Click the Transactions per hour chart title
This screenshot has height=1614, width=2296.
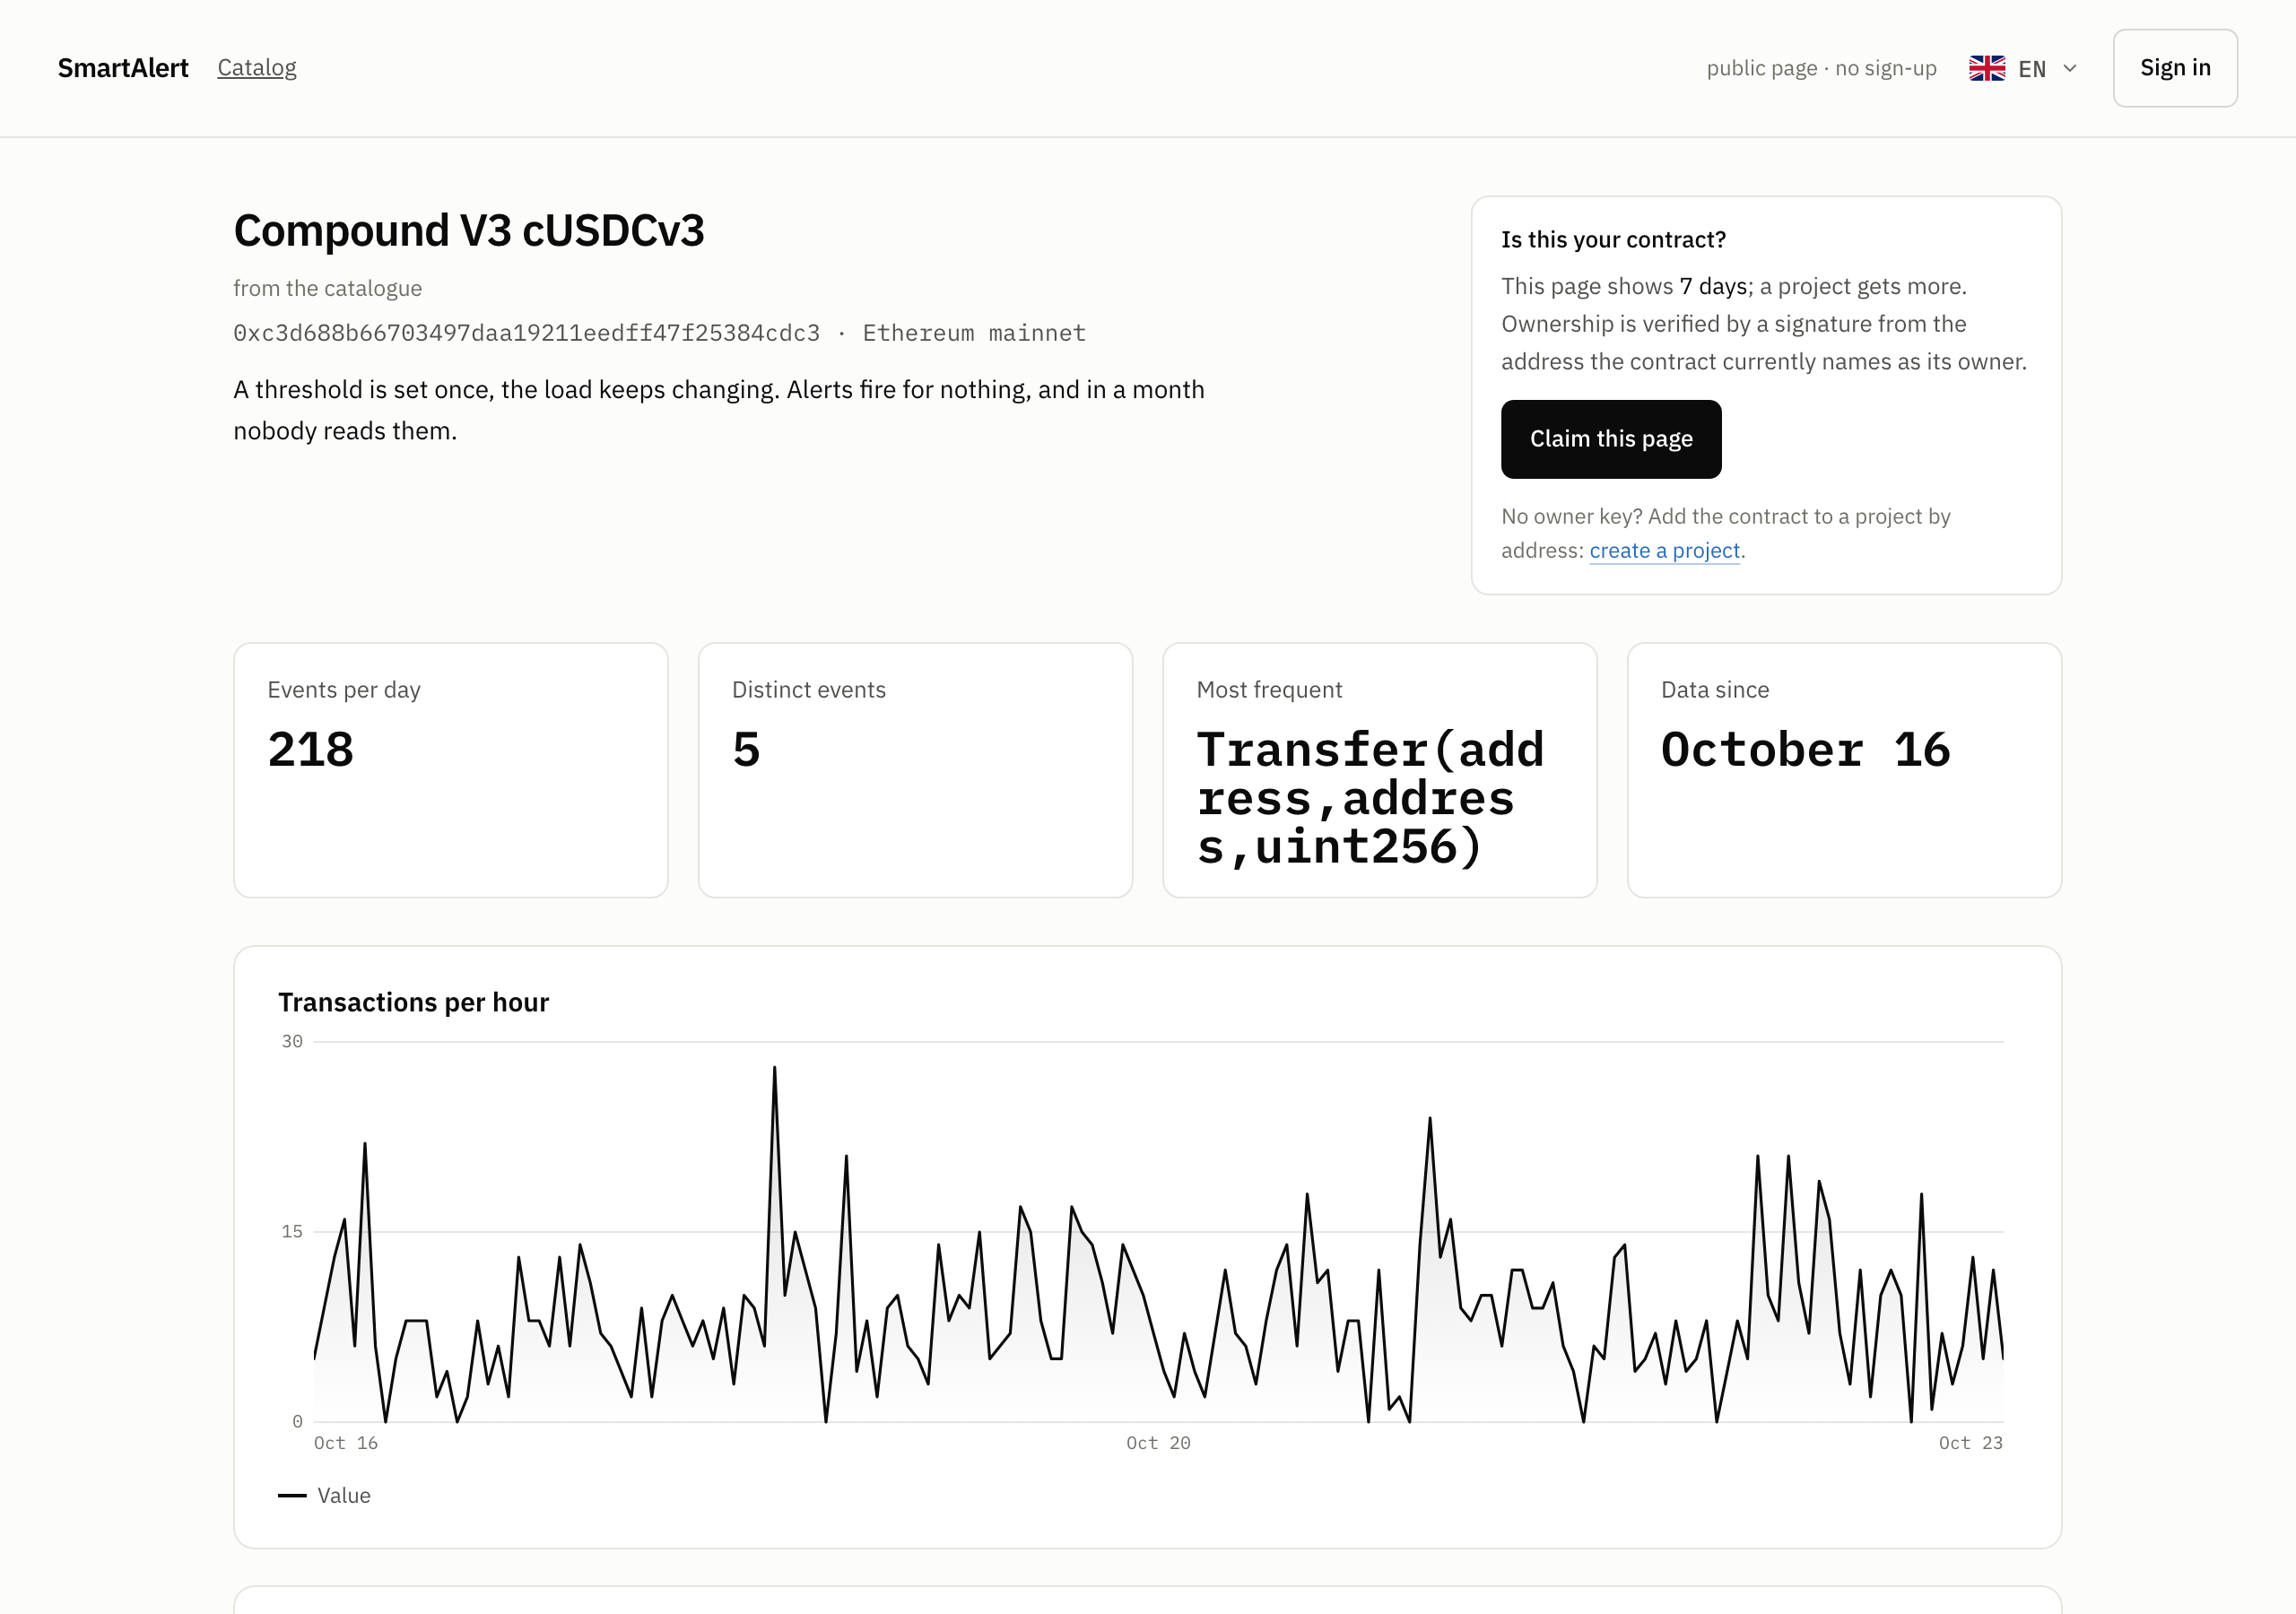(413, 1002)
